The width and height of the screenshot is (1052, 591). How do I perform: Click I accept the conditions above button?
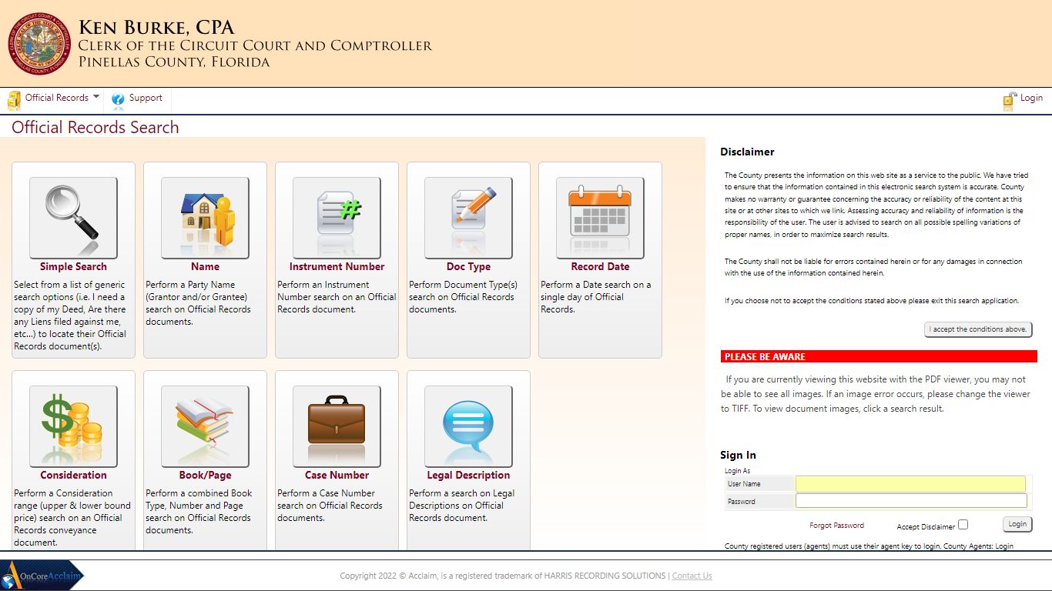(x=978, y=329)
